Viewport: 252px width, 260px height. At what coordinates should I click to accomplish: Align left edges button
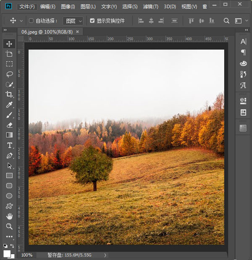141,21
